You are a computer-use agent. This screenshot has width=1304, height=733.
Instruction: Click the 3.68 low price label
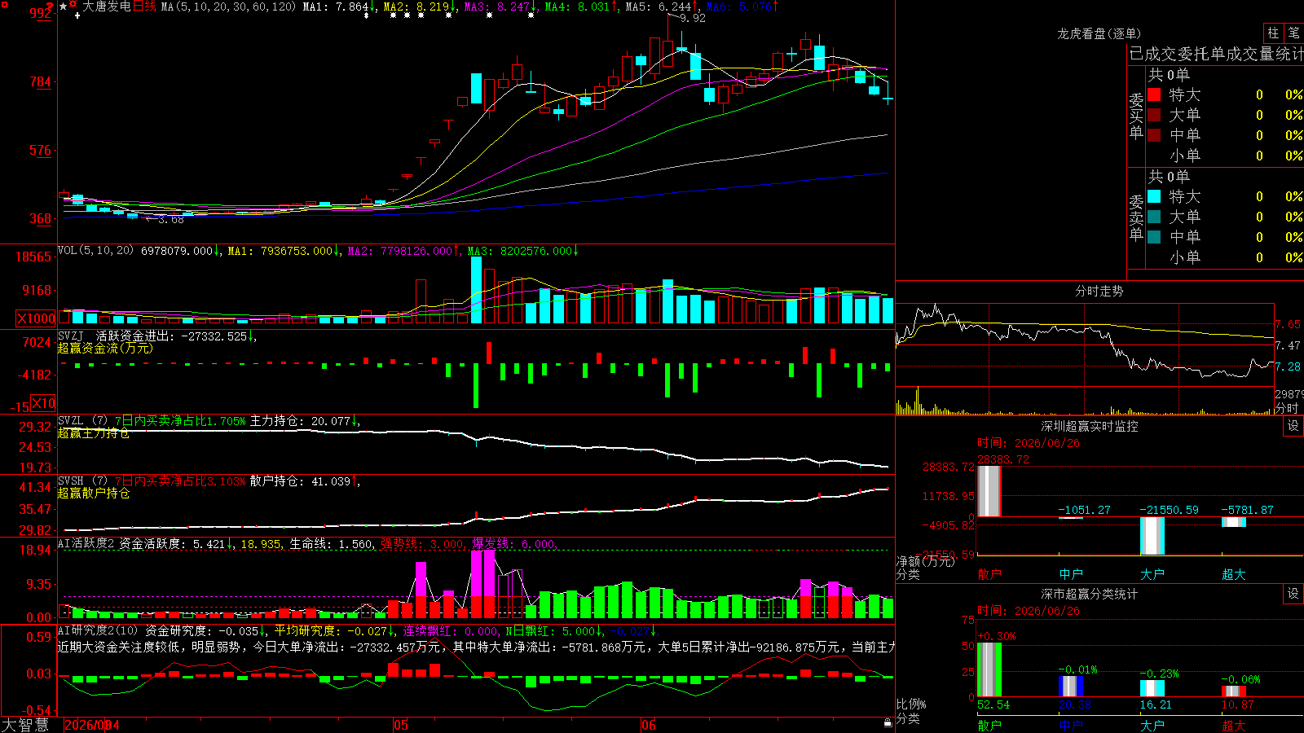click(170, 219)
